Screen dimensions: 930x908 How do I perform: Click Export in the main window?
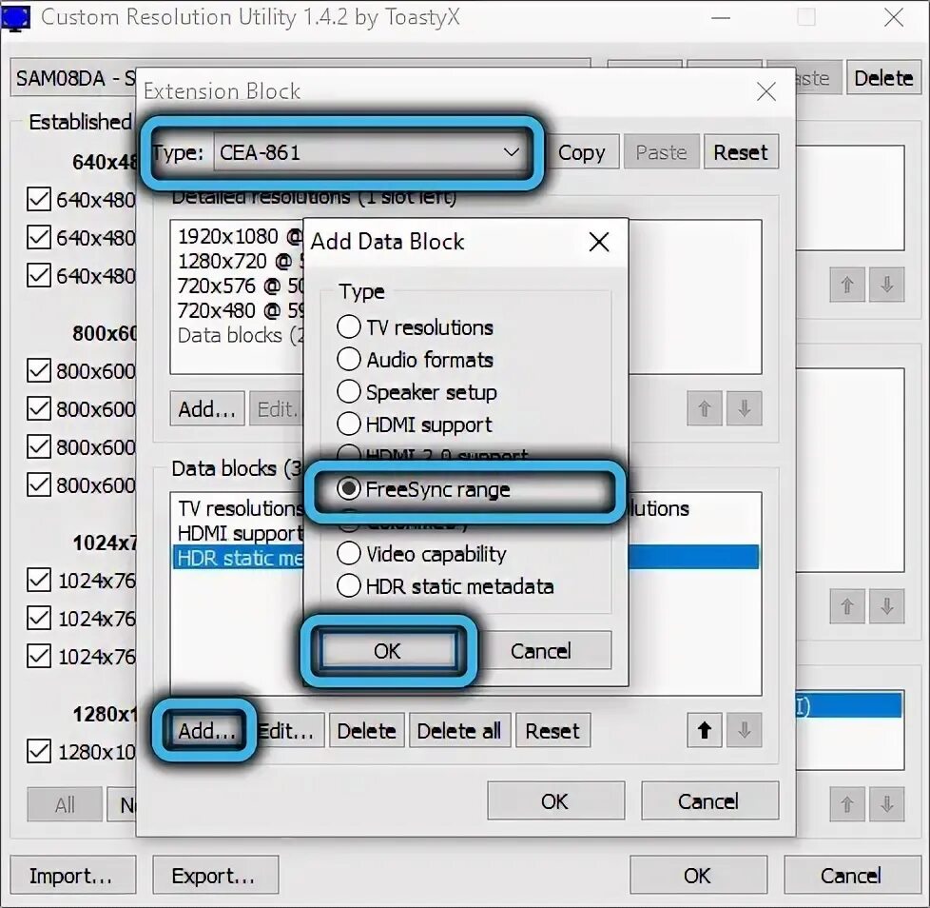[x=215, y=875]
